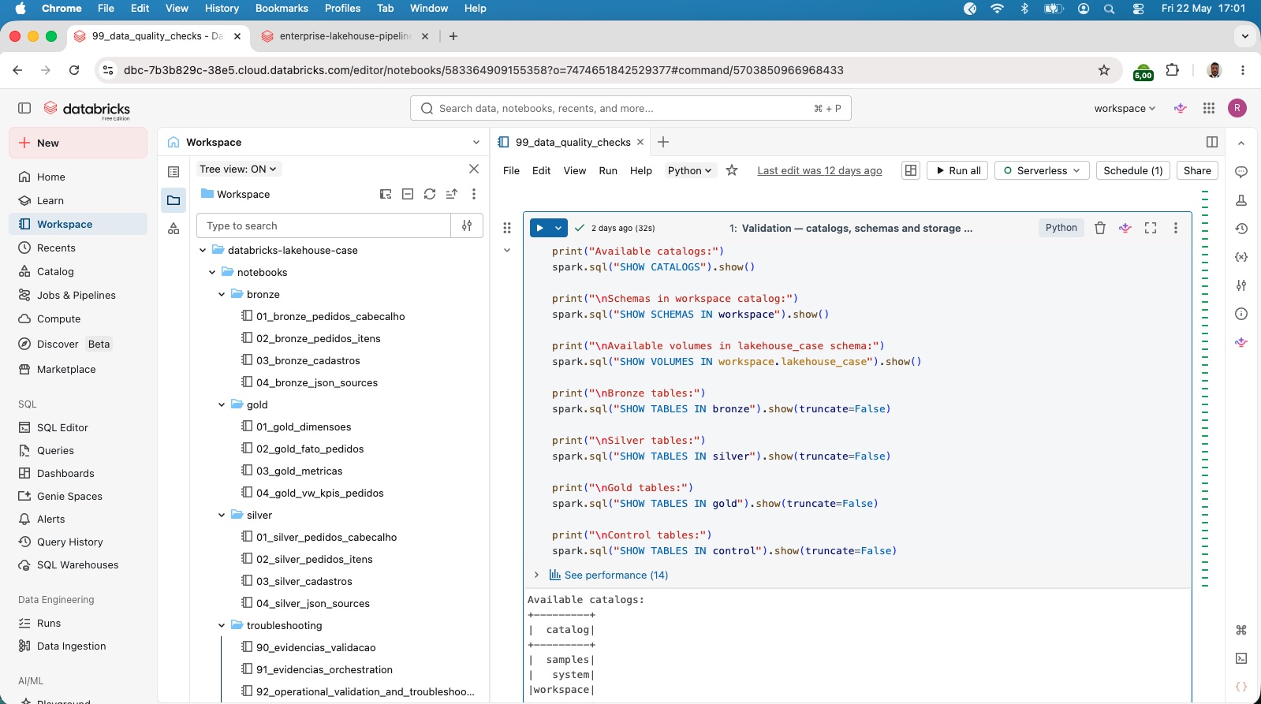The image size is (1261, 704).
Task: Open the cell kebab menu
Action: (1176, 228)
